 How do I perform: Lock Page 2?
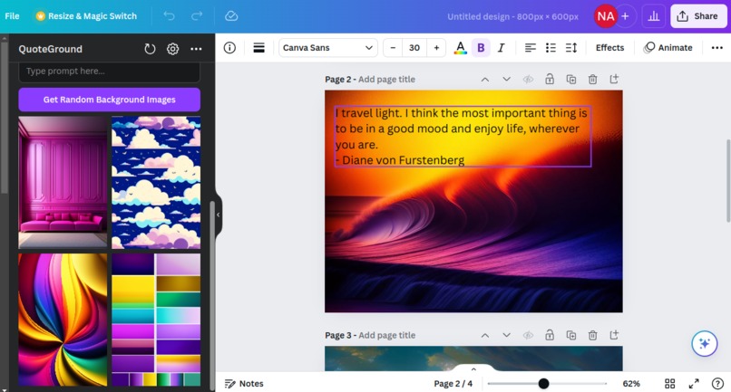point(550,79)
